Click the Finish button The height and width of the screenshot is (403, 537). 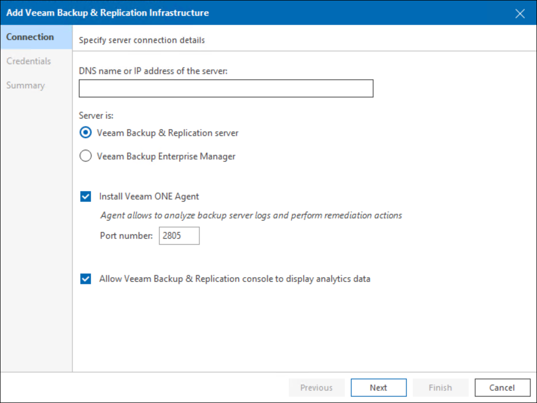pyautogui.click(x=440, y=387)
